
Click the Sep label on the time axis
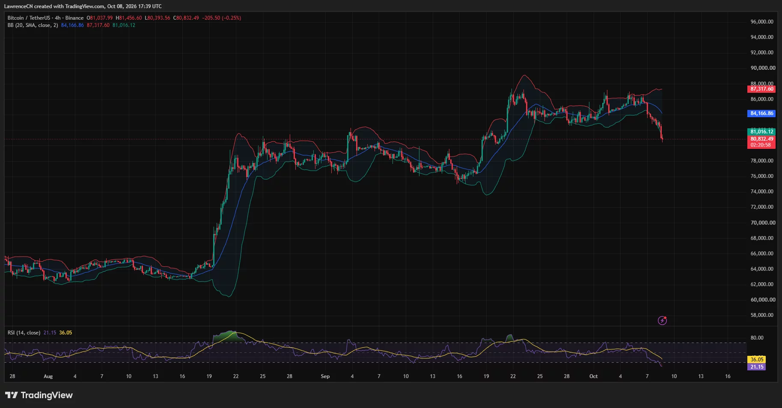coord(325,376)
